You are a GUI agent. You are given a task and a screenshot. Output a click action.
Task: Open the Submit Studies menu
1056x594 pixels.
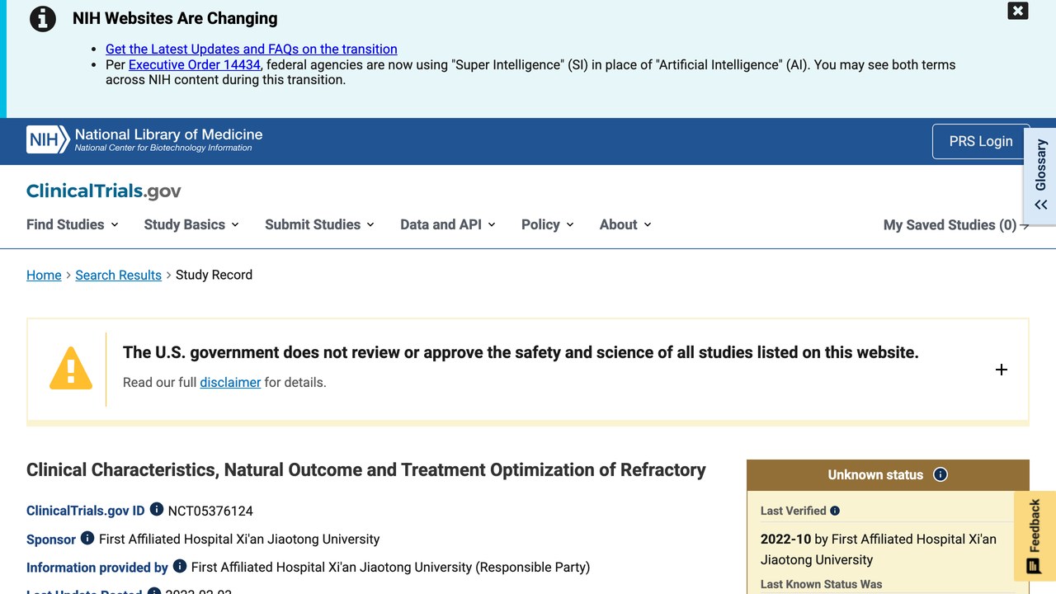(x=319, y=224)
